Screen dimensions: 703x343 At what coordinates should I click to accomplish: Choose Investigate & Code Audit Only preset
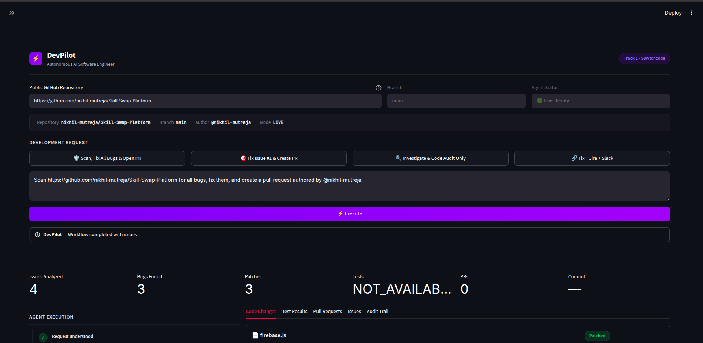point(431,158)
